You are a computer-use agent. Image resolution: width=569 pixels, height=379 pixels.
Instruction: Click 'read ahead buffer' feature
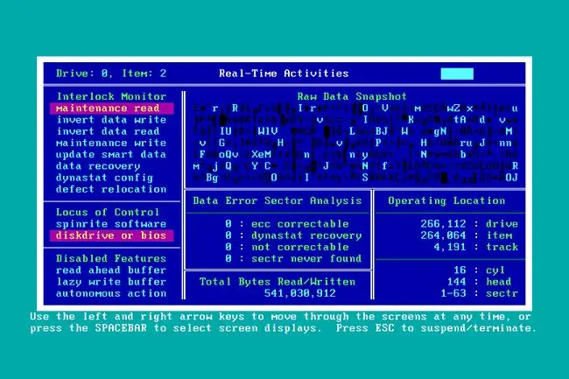pos(111,270)
